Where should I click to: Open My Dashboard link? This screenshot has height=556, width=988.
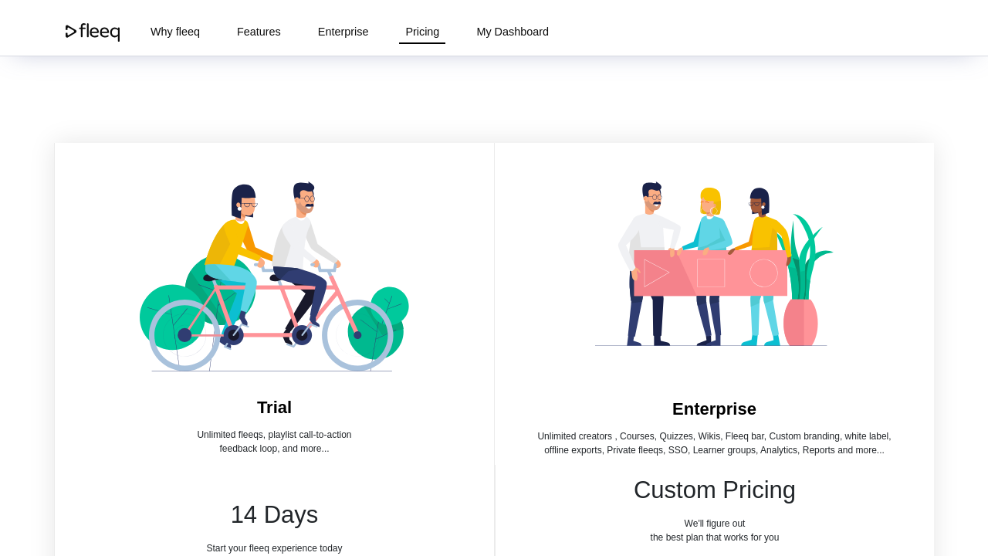coord(513,32)
